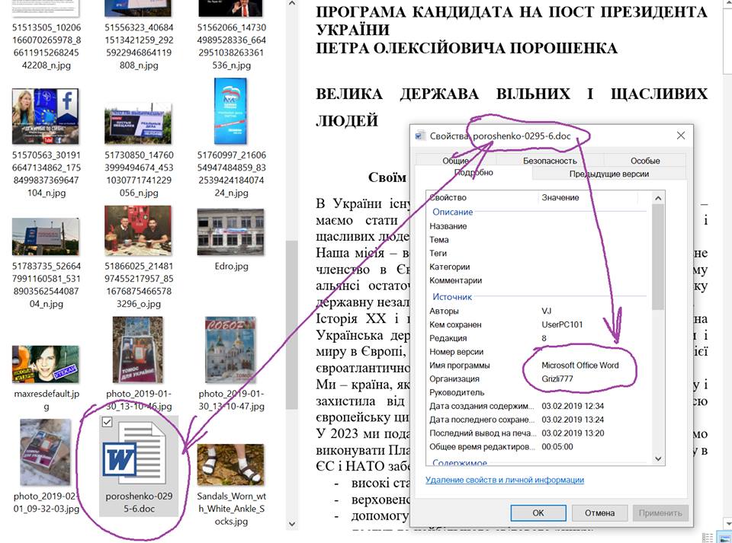Click the Кем сохранен value UserPC101
This screenshot has width=732, height=543.
point(562,324)
